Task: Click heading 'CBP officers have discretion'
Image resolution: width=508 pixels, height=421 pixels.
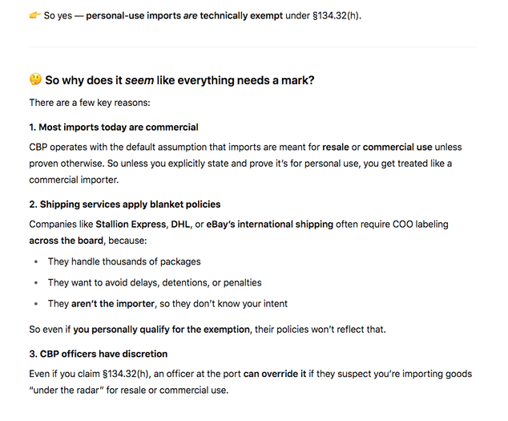Action: [99, 354]
